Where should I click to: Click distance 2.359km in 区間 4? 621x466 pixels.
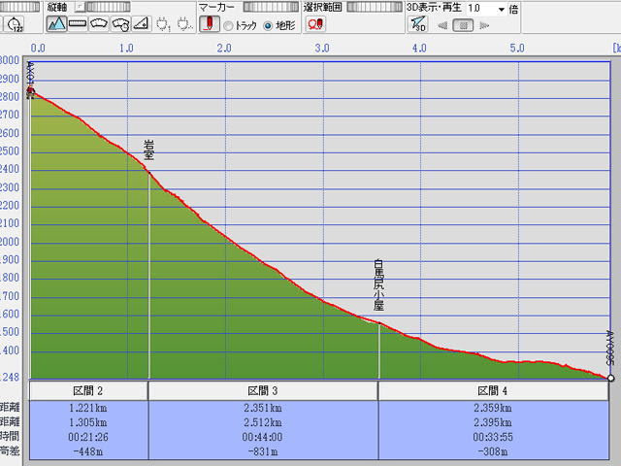tap(493, 408)
